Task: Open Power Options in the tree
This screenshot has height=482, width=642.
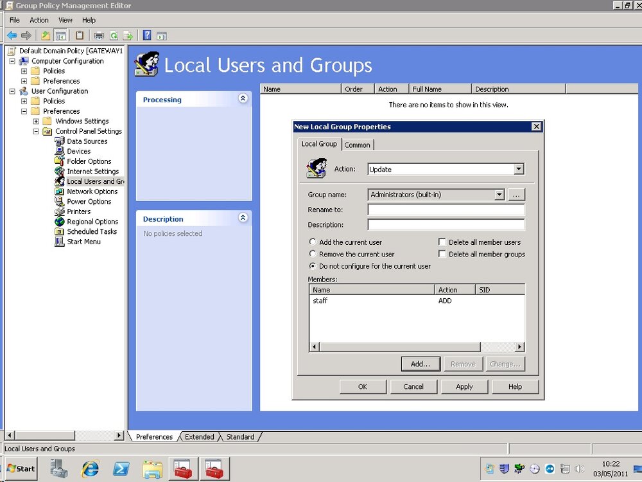Action: (89, 202)
